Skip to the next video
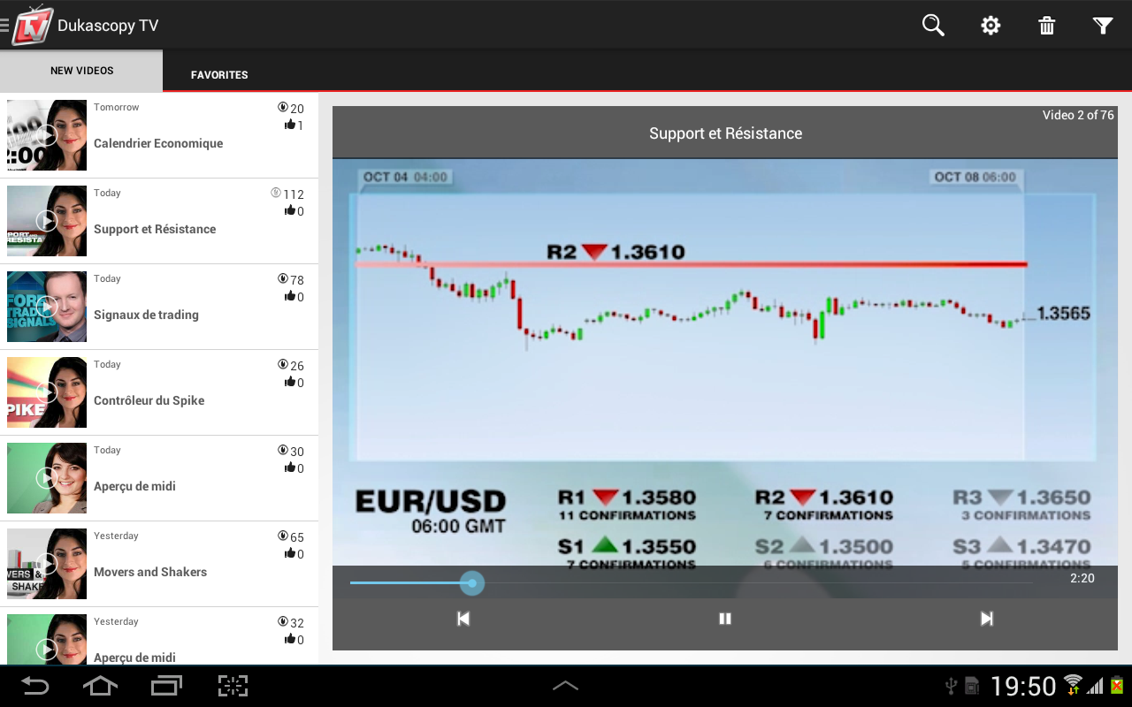The width and height of the screenshot is (1132, 707). point(987,619)
